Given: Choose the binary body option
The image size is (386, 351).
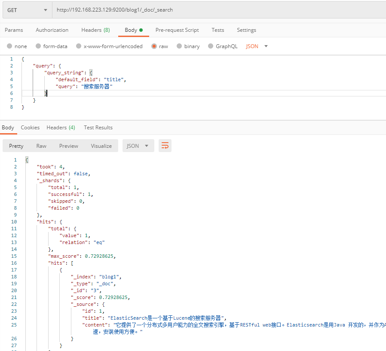Looking at the screenshot, I should pyautogui.click(x=180, y=46).
